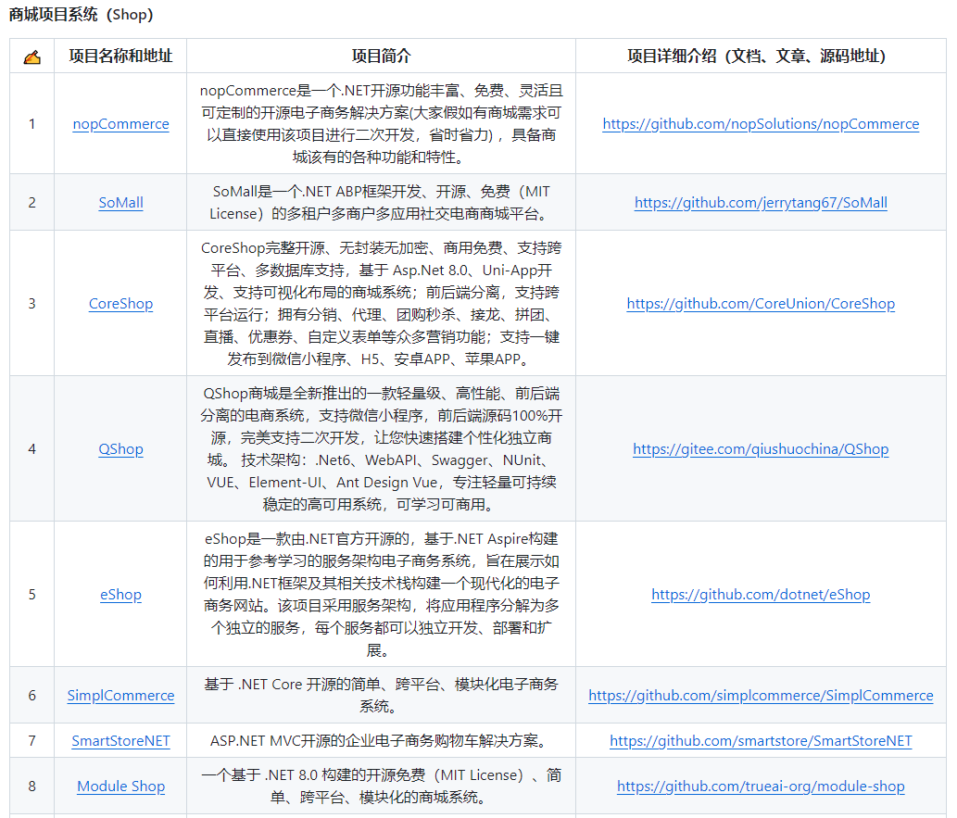Viewport: 957px width, 818px height.
Task: Visit github.com/CoreUnion/CoreShop URL
Action: (761, 304)
